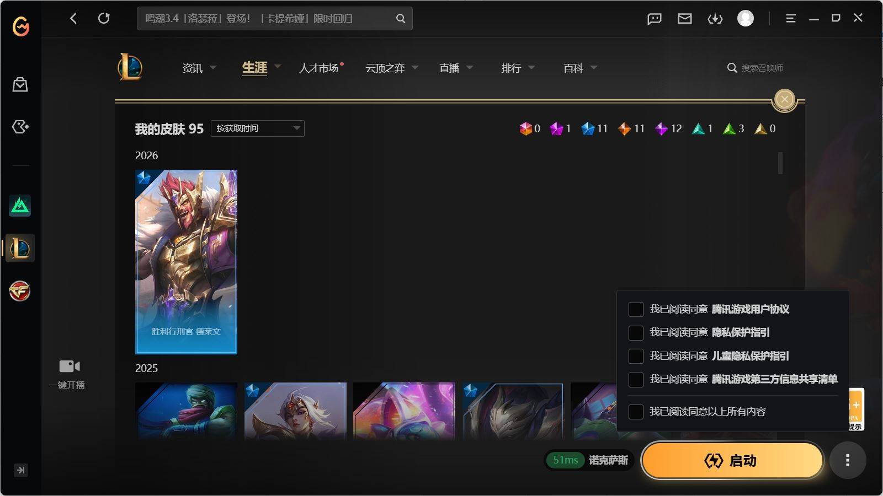The image size is (883, 496).
Task: Click the search magnifier in top bar
Action: 401,19
